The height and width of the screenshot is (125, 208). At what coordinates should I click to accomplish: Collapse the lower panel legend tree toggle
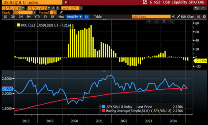100,106
